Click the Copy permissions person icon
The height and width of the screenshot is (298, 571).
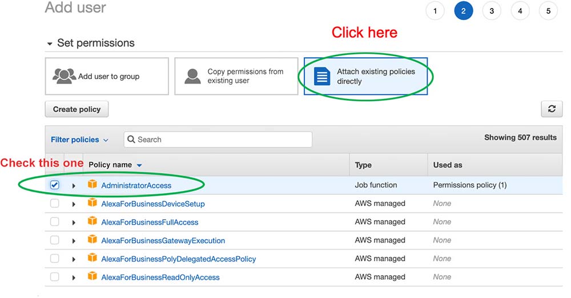tap(193, 77)
